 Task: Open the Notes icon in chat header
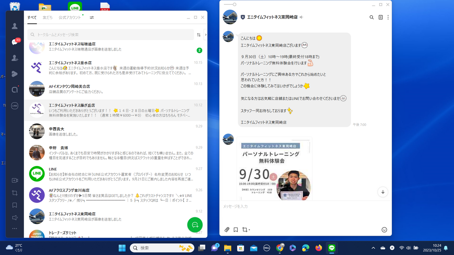(381, 17)
